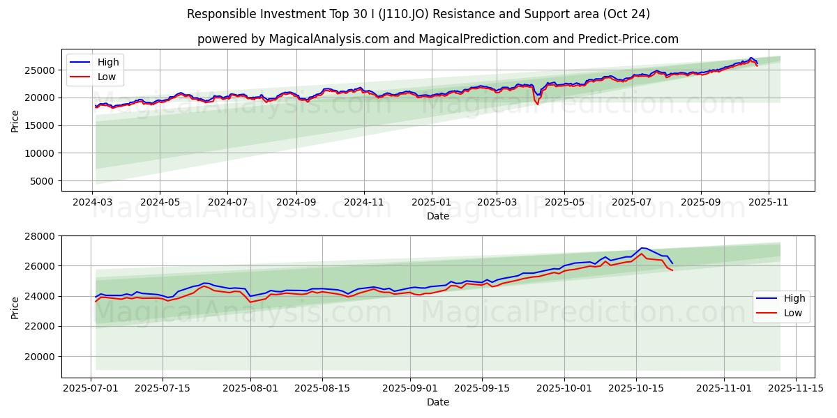Viewport: 837px width, 418px height.
Task: Click the 2025-07-01 tick on lower date axis
Action: (91, 387)
